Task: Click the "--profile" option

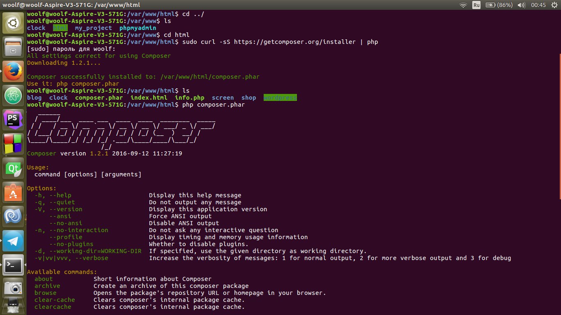Action: [x=66, y=237]
